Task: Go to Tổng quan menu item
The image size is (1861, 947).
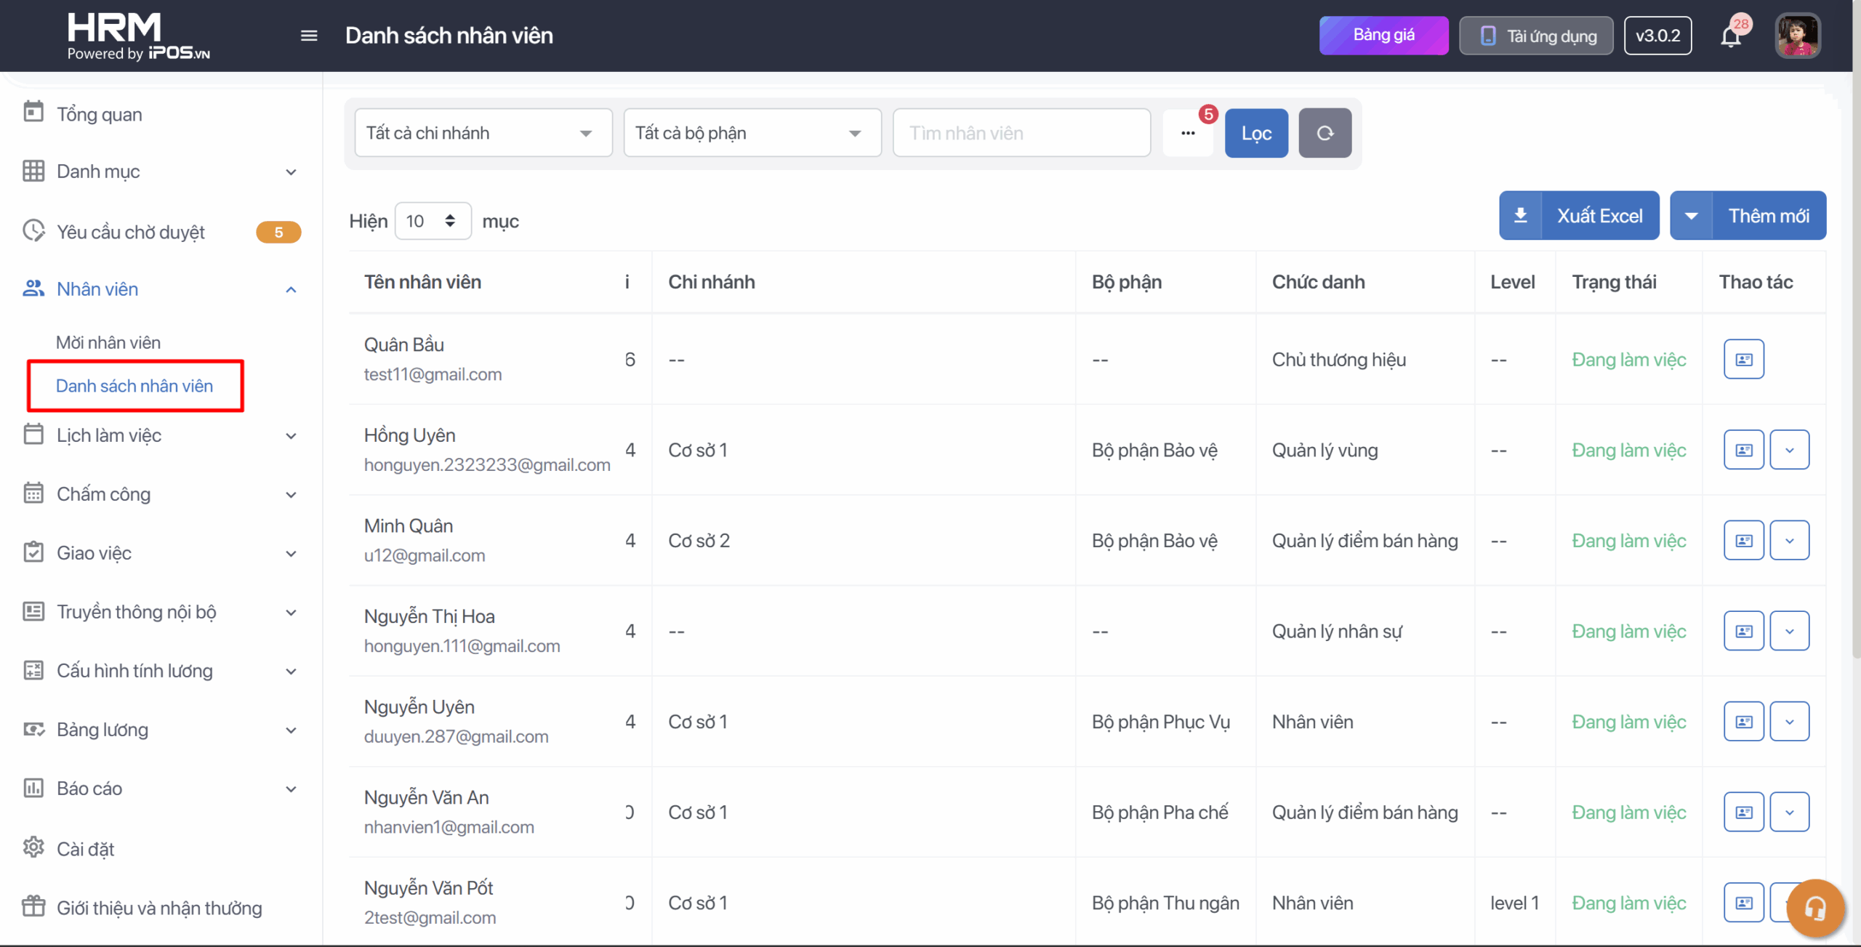Action: pyautogui.click(x=100, y=114)
